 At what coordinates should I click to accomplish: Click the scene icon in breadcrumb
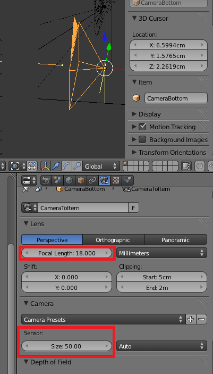click(38, 189)
